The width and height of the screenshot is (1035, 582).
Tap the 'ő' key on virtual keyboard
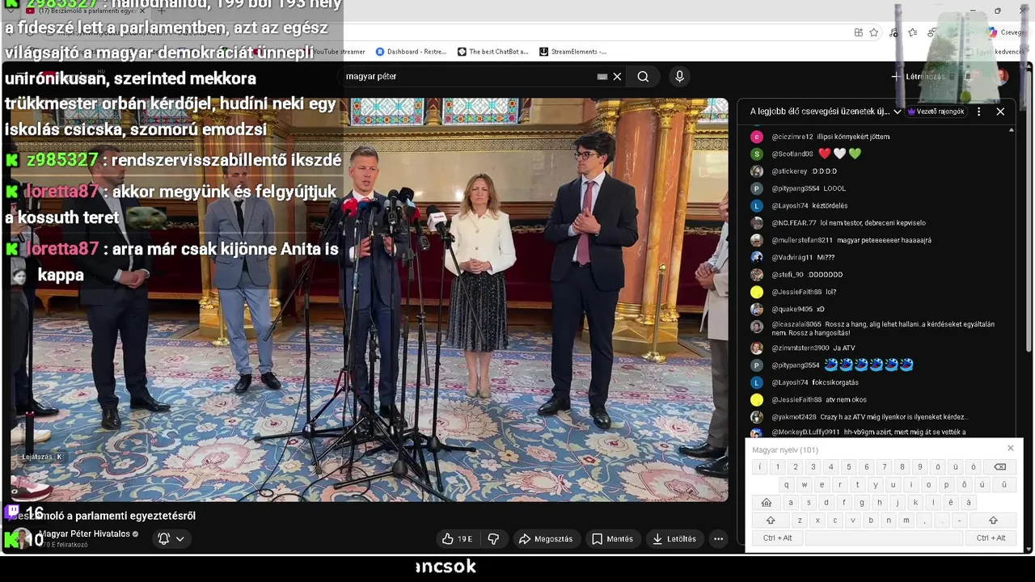964,485
